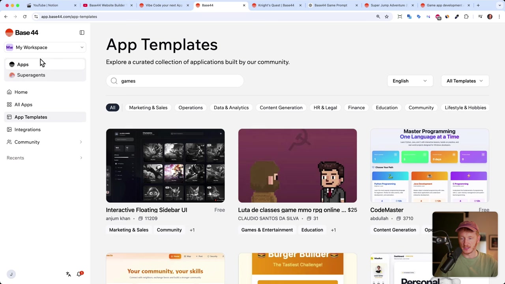505x284 pixels.
Task: Open the CodeMaster template thumbnail
Action: tap(430, 166)
